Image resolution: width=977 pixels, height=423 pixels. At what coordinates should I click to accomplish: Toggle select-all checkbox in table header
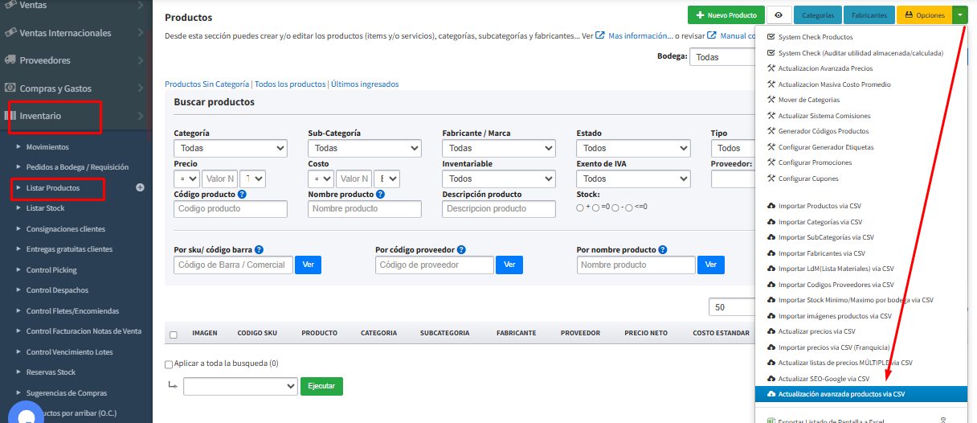(x=174, y=335)
